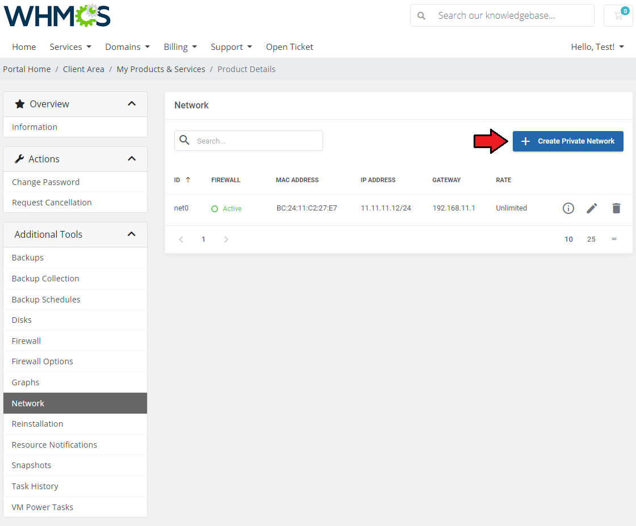The height and width of the screenshot is (526, 636).
Task: Click MAC address BC:24:11:C2:27:E7
Action: coord(307,208)
